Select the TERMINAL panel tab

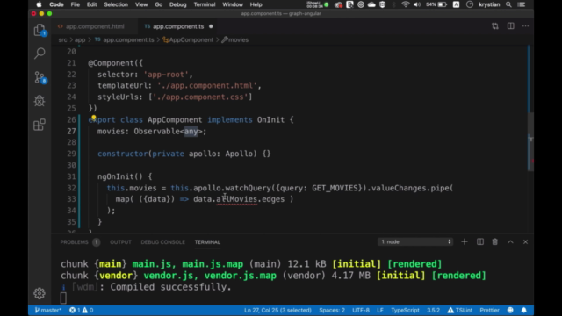[x=207, y=242]
